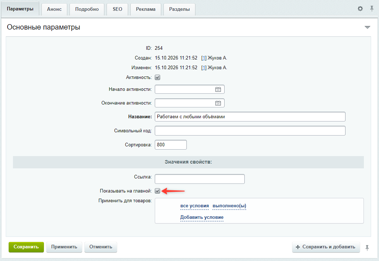Open user link [1] in Создан row
The width and height of the screenshot is (379, 261).
coord(204,58)
